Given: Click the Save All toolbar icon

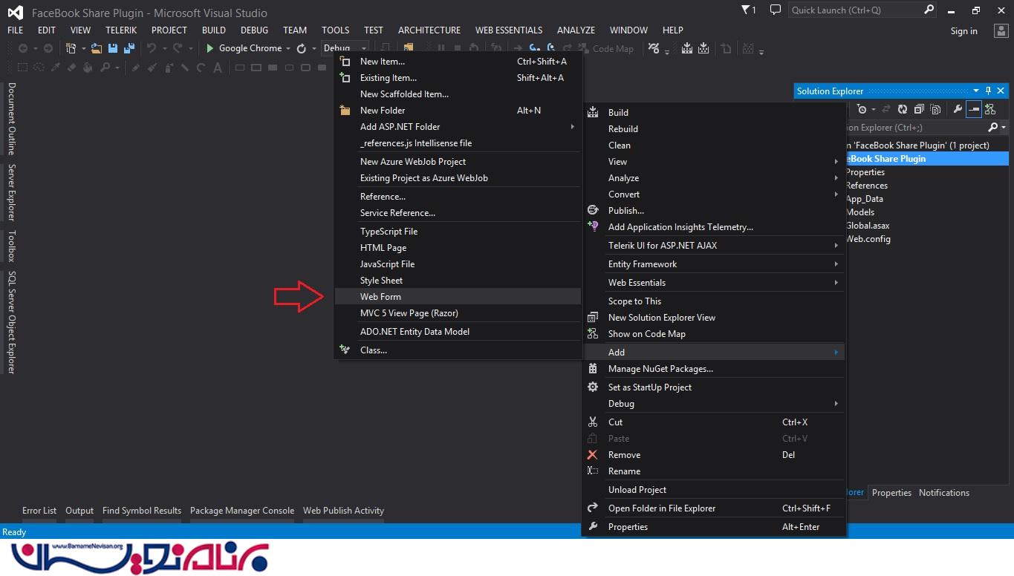Looking at the screenshot, I should click(129, 48).
